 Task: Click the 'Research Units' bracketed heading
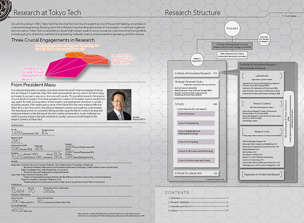coord(262,131)
